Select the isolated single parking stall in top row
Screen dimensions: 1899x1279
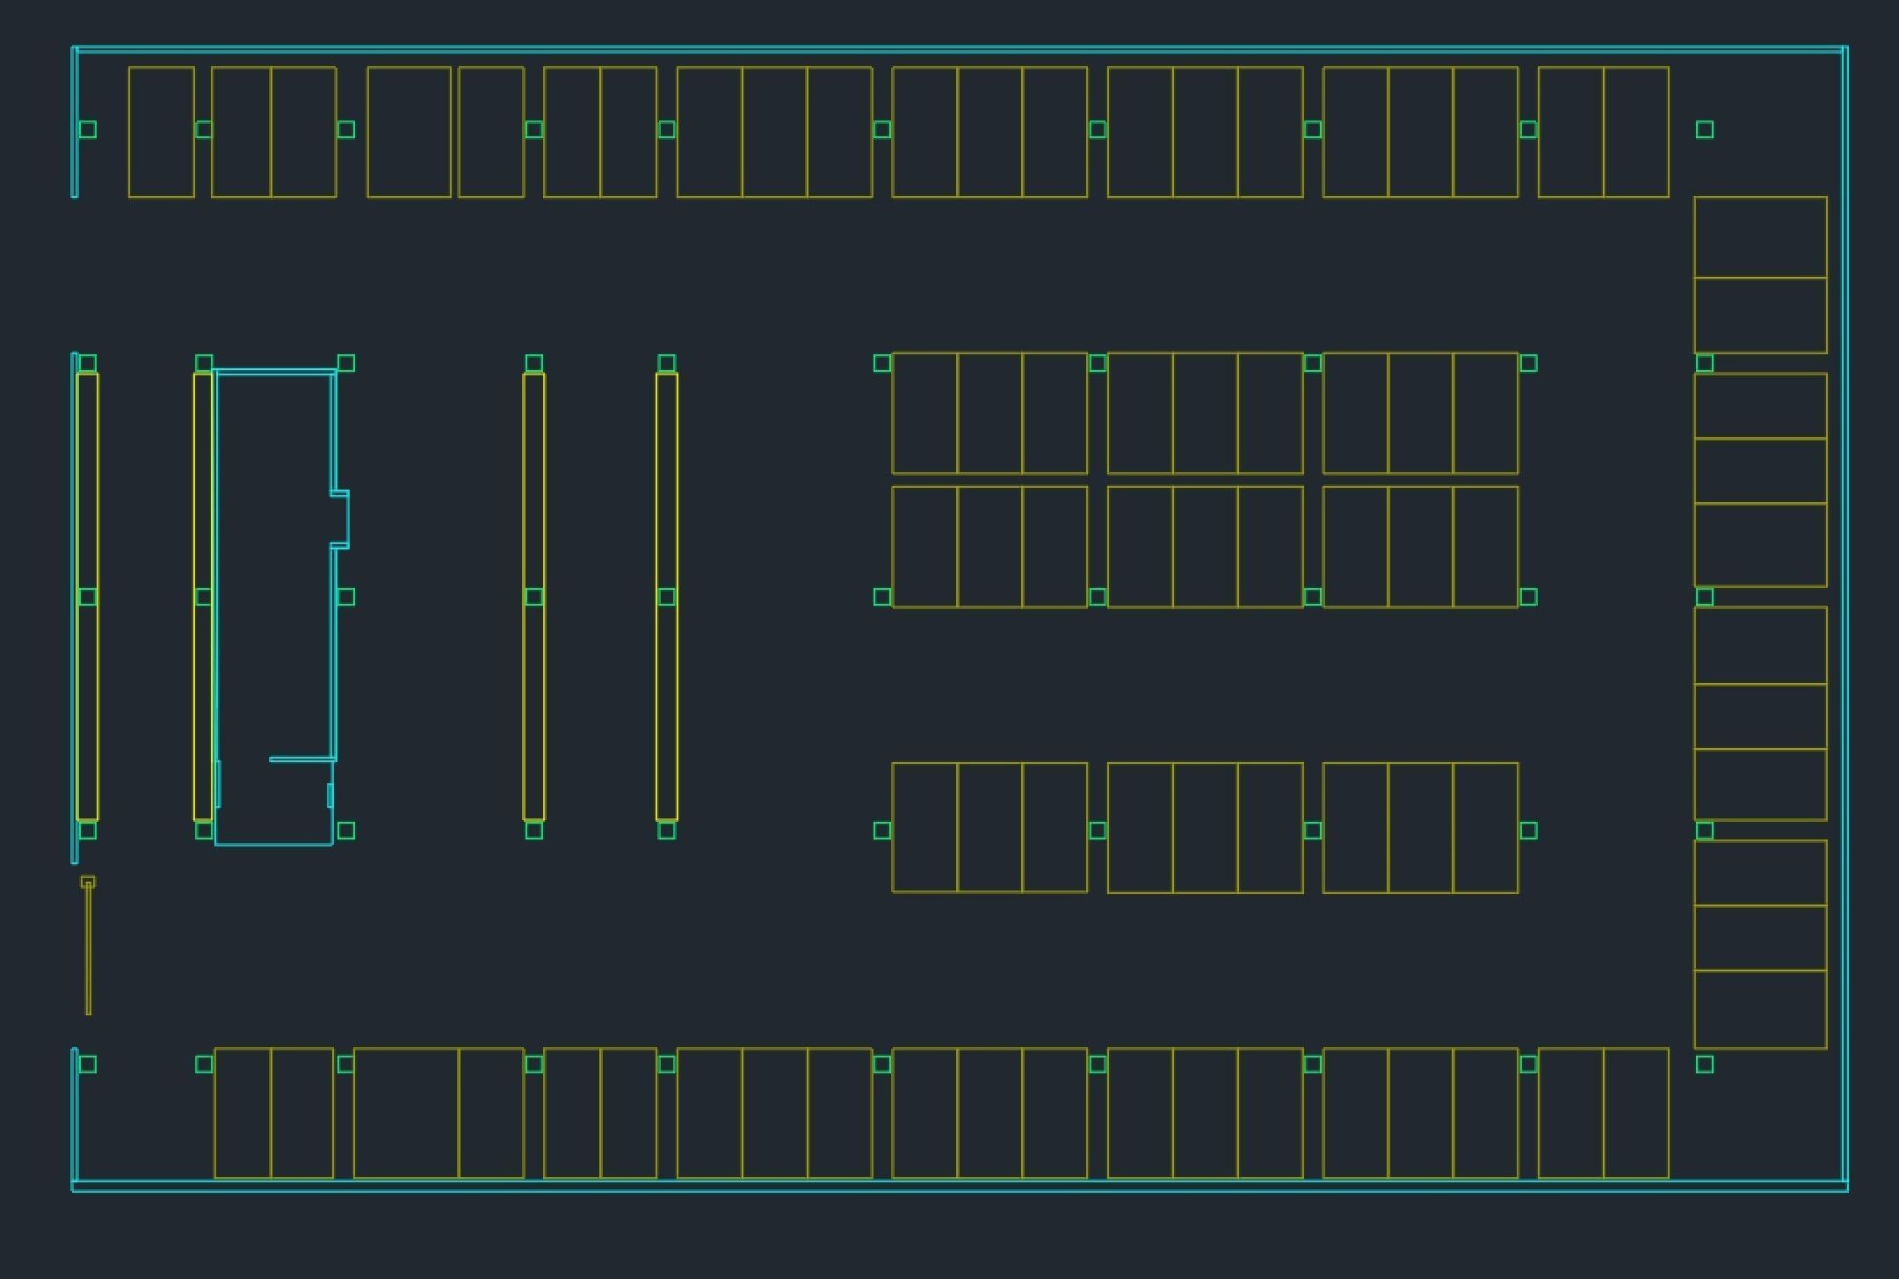tap(162, 132)
